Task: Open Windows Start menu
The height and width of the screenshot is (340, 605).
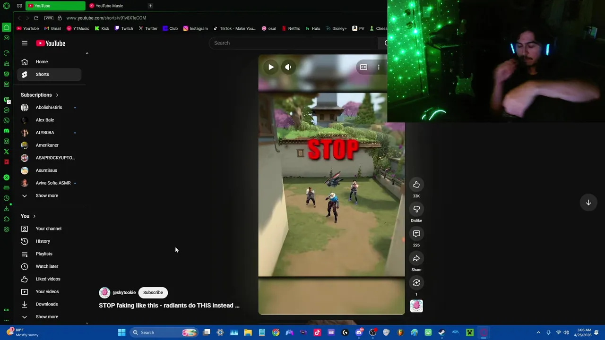Action: point(121,332)
